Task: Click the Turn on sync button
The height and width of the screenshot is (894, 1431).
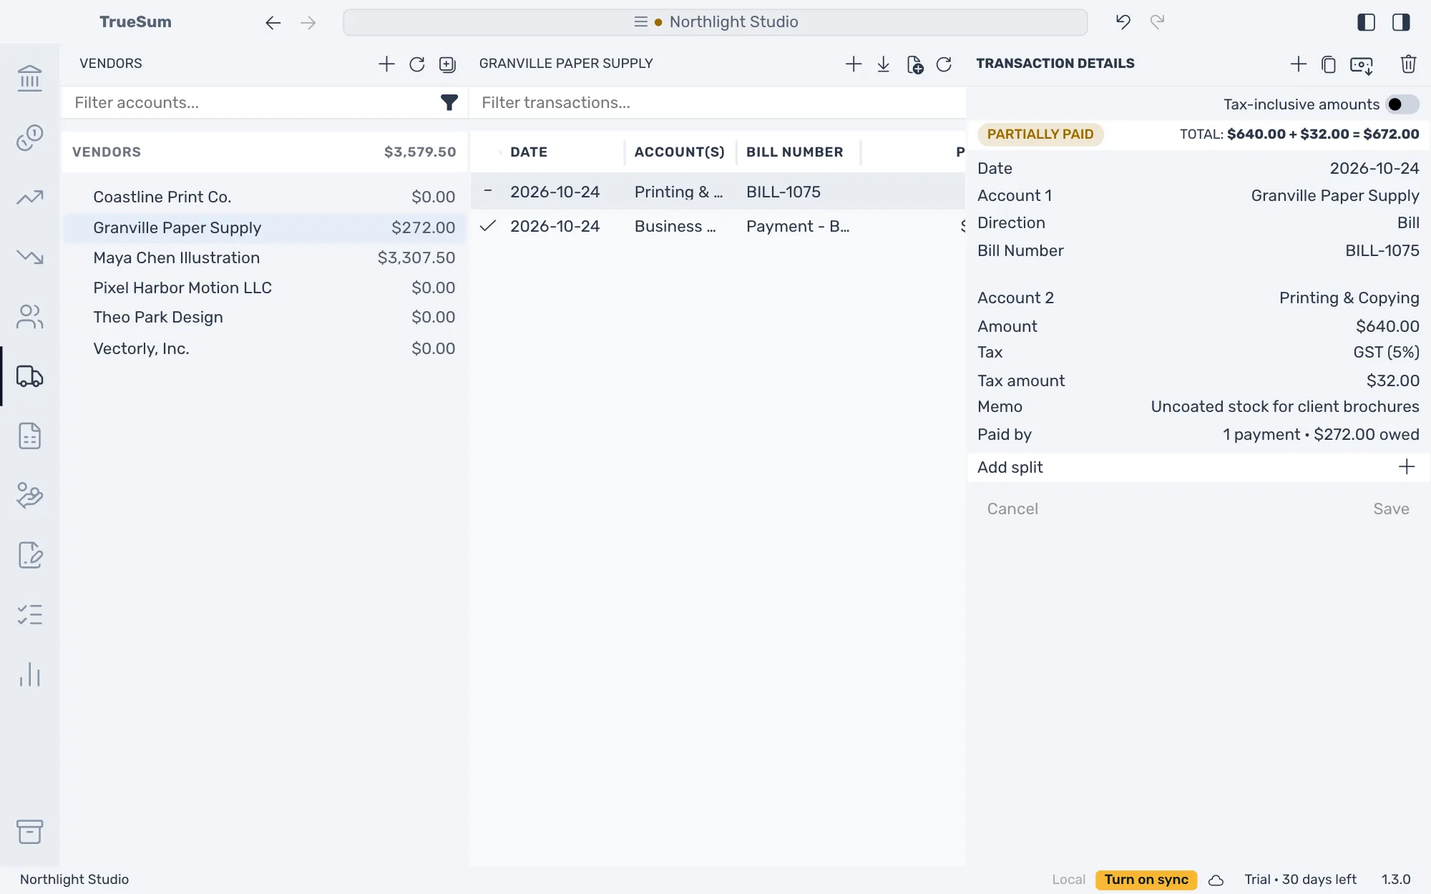Action: coord(1146,880)
